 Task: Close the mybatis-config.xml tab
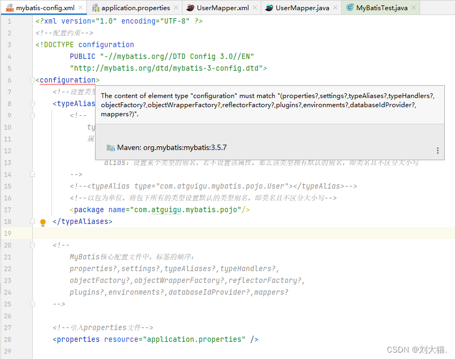coord(81,8)
